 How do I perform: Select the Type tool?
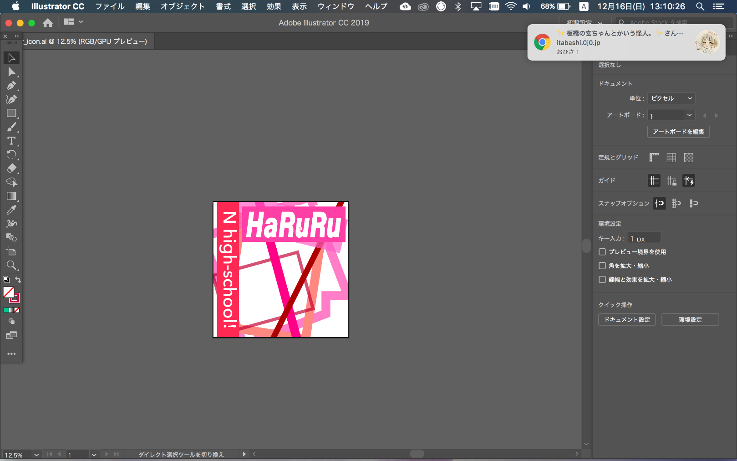click(11, 141)
